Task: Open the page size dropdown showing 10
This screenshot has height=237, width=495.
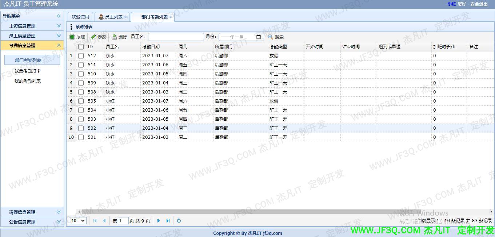Action: point(77,220)
